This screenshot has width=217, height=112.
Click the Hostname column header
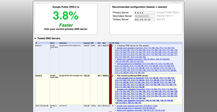pos(63,43)
